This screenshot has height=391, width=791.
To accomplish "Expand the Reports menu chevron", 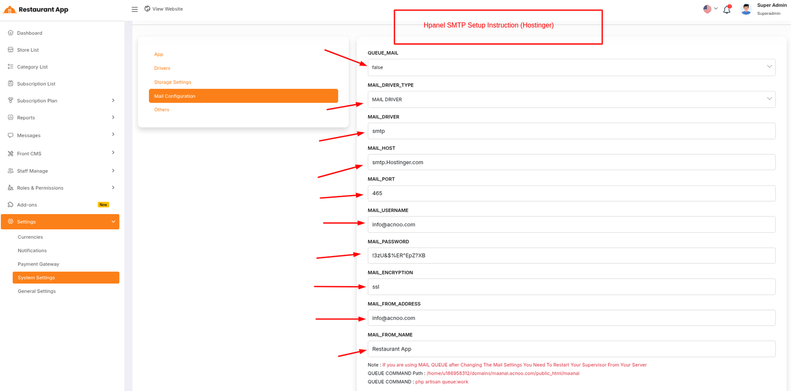I will coord(113,118).
